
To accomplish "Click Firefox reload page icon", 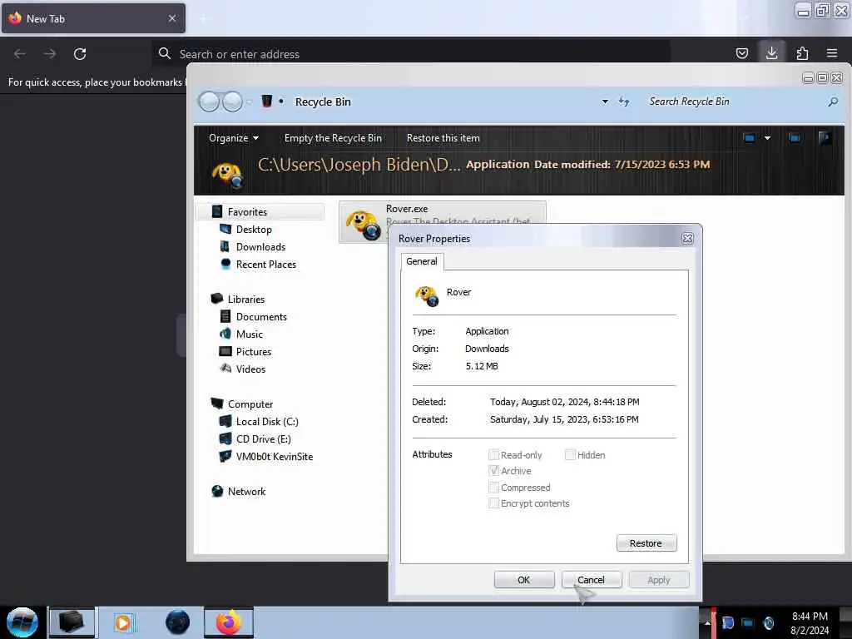I will pyautogui.click(x=80, y=54).
